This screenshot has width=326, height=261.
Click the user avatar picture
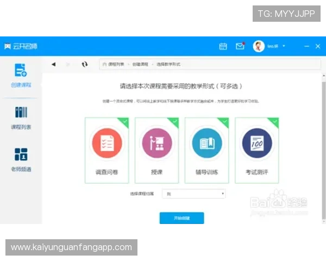click(259, 46)
